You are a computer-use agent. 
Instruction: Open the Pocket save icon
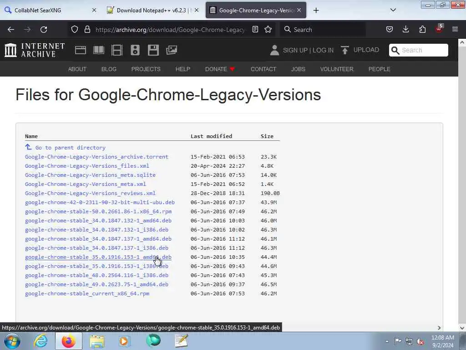390,29
